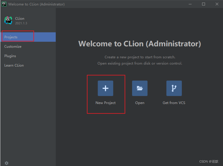The height and width of the screenshot is (166, 223).
Task: Open the Plugins tab
Action: tap(28, 56)
